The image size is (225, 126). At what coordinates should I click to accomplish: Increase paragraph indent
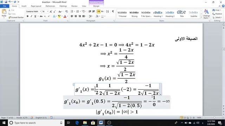pos(94,12)
